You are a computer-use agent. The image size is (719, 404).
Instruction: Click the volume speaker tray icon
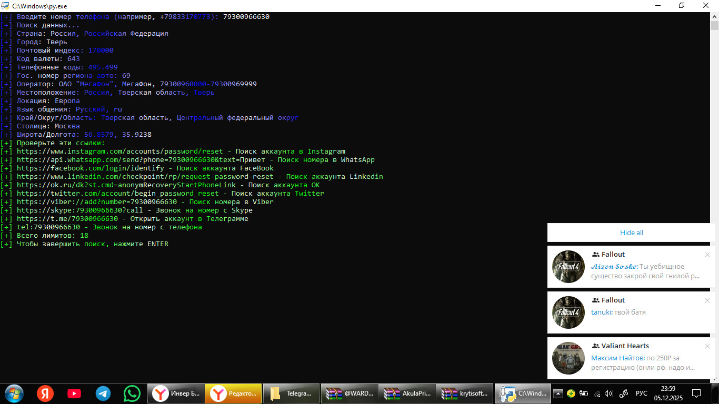(609, 393)
